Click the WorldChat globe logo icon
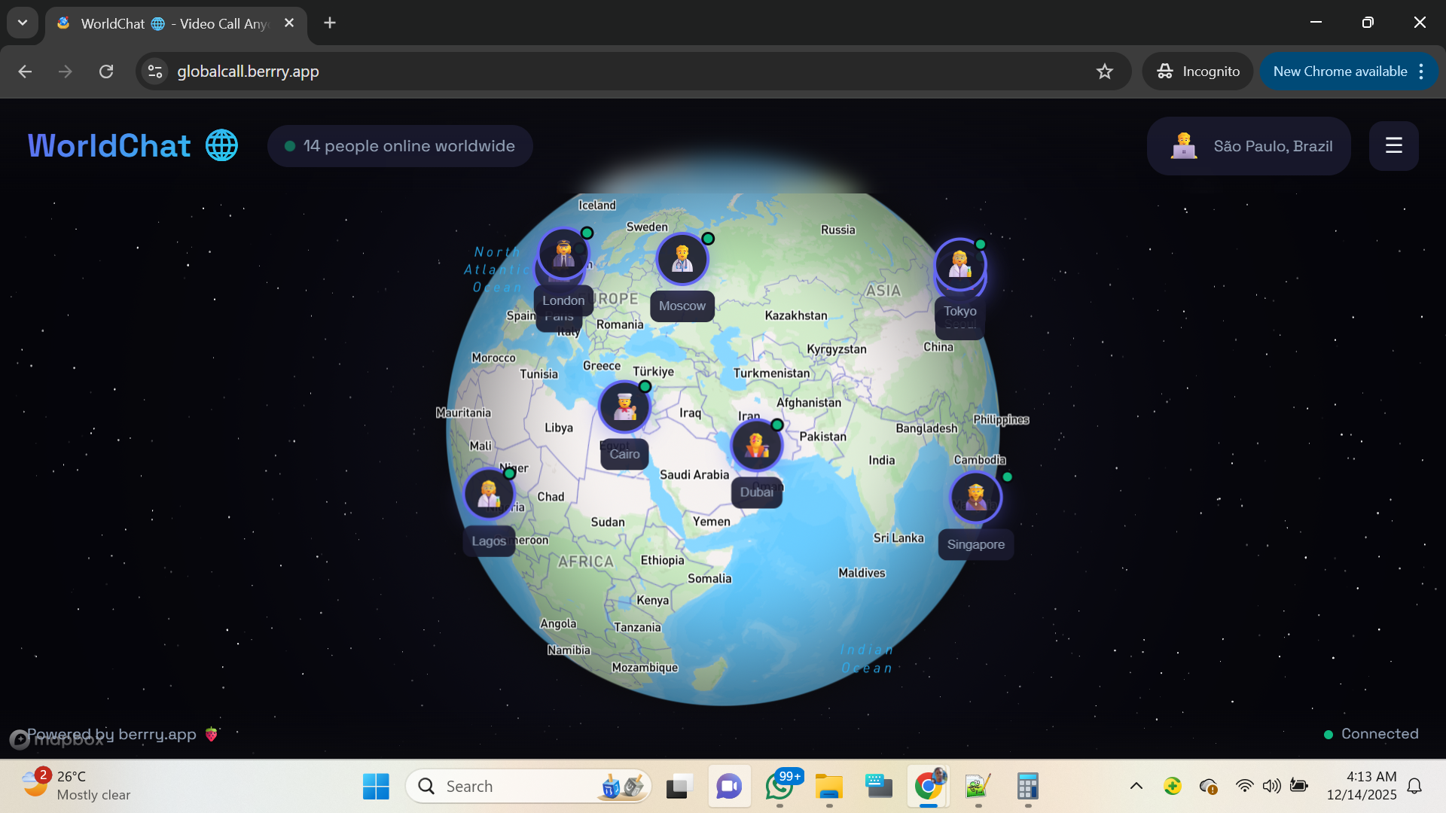The height and width of the screenshot is (813, 1446). [221, 145]
